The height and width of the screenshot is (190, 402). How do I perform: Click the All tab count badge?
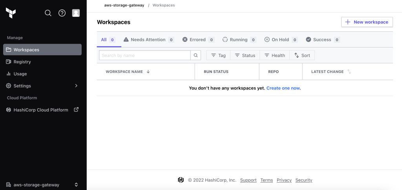[x=112, y=40]
